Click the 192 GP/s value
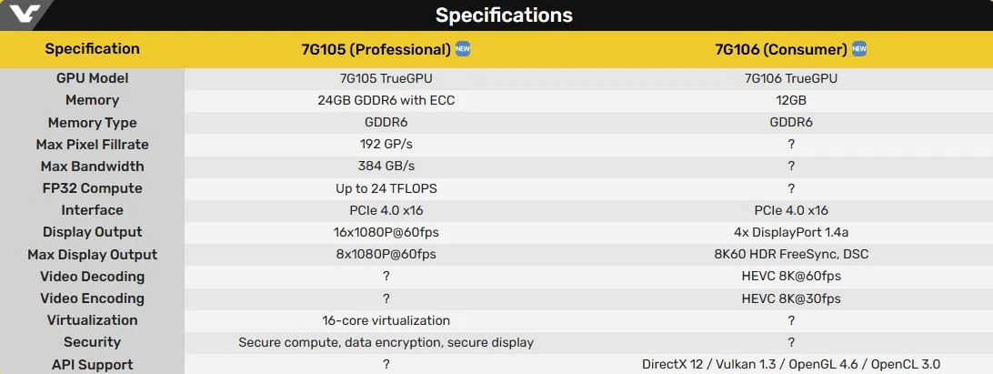 coord(386,145)
